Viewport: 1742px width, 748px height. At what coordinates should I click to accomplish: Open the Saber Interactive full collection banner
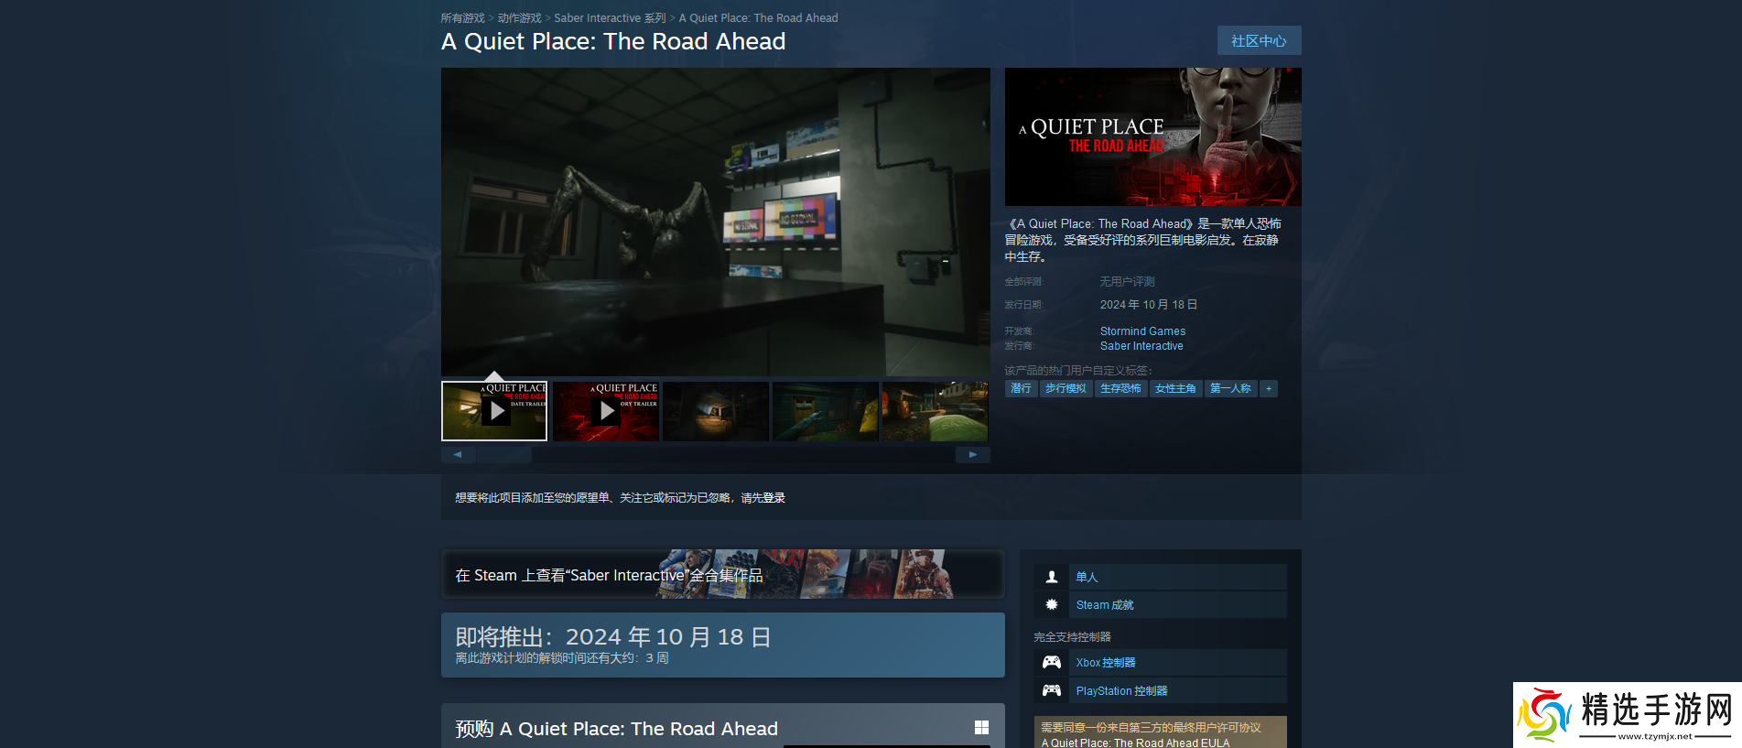click(722, 575)
